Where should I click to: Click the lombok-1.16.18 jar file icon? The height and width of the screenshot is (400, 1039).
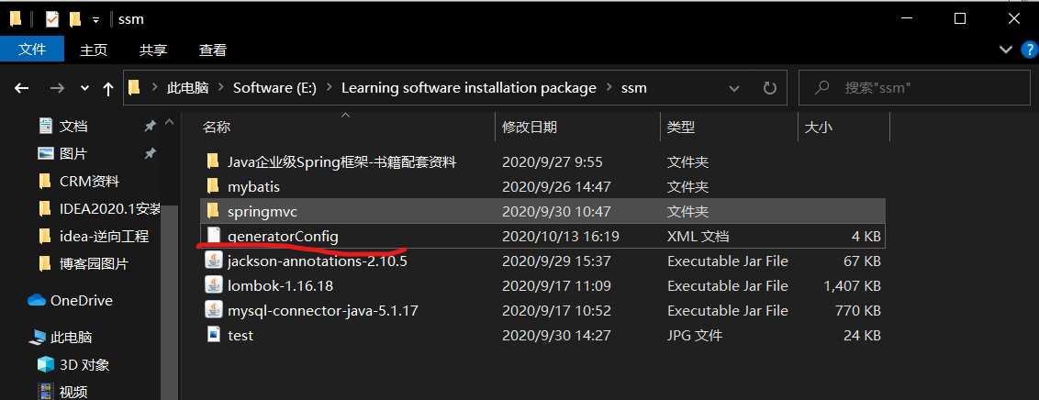click(213, 285)
